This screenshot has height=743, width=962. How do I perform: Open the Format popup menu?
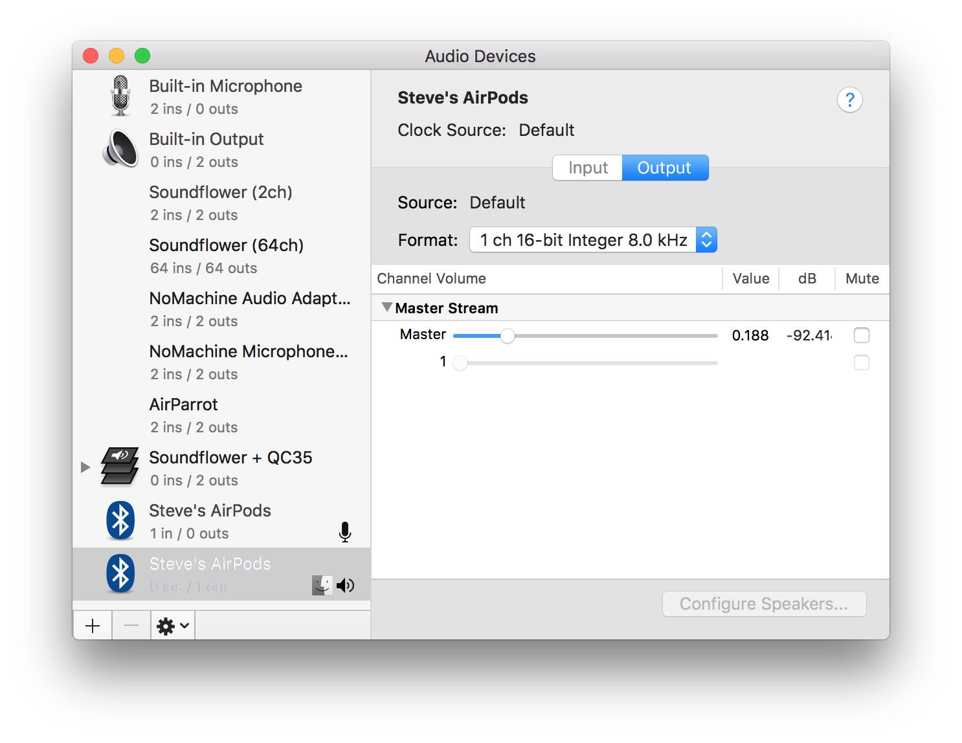point(593,240)
